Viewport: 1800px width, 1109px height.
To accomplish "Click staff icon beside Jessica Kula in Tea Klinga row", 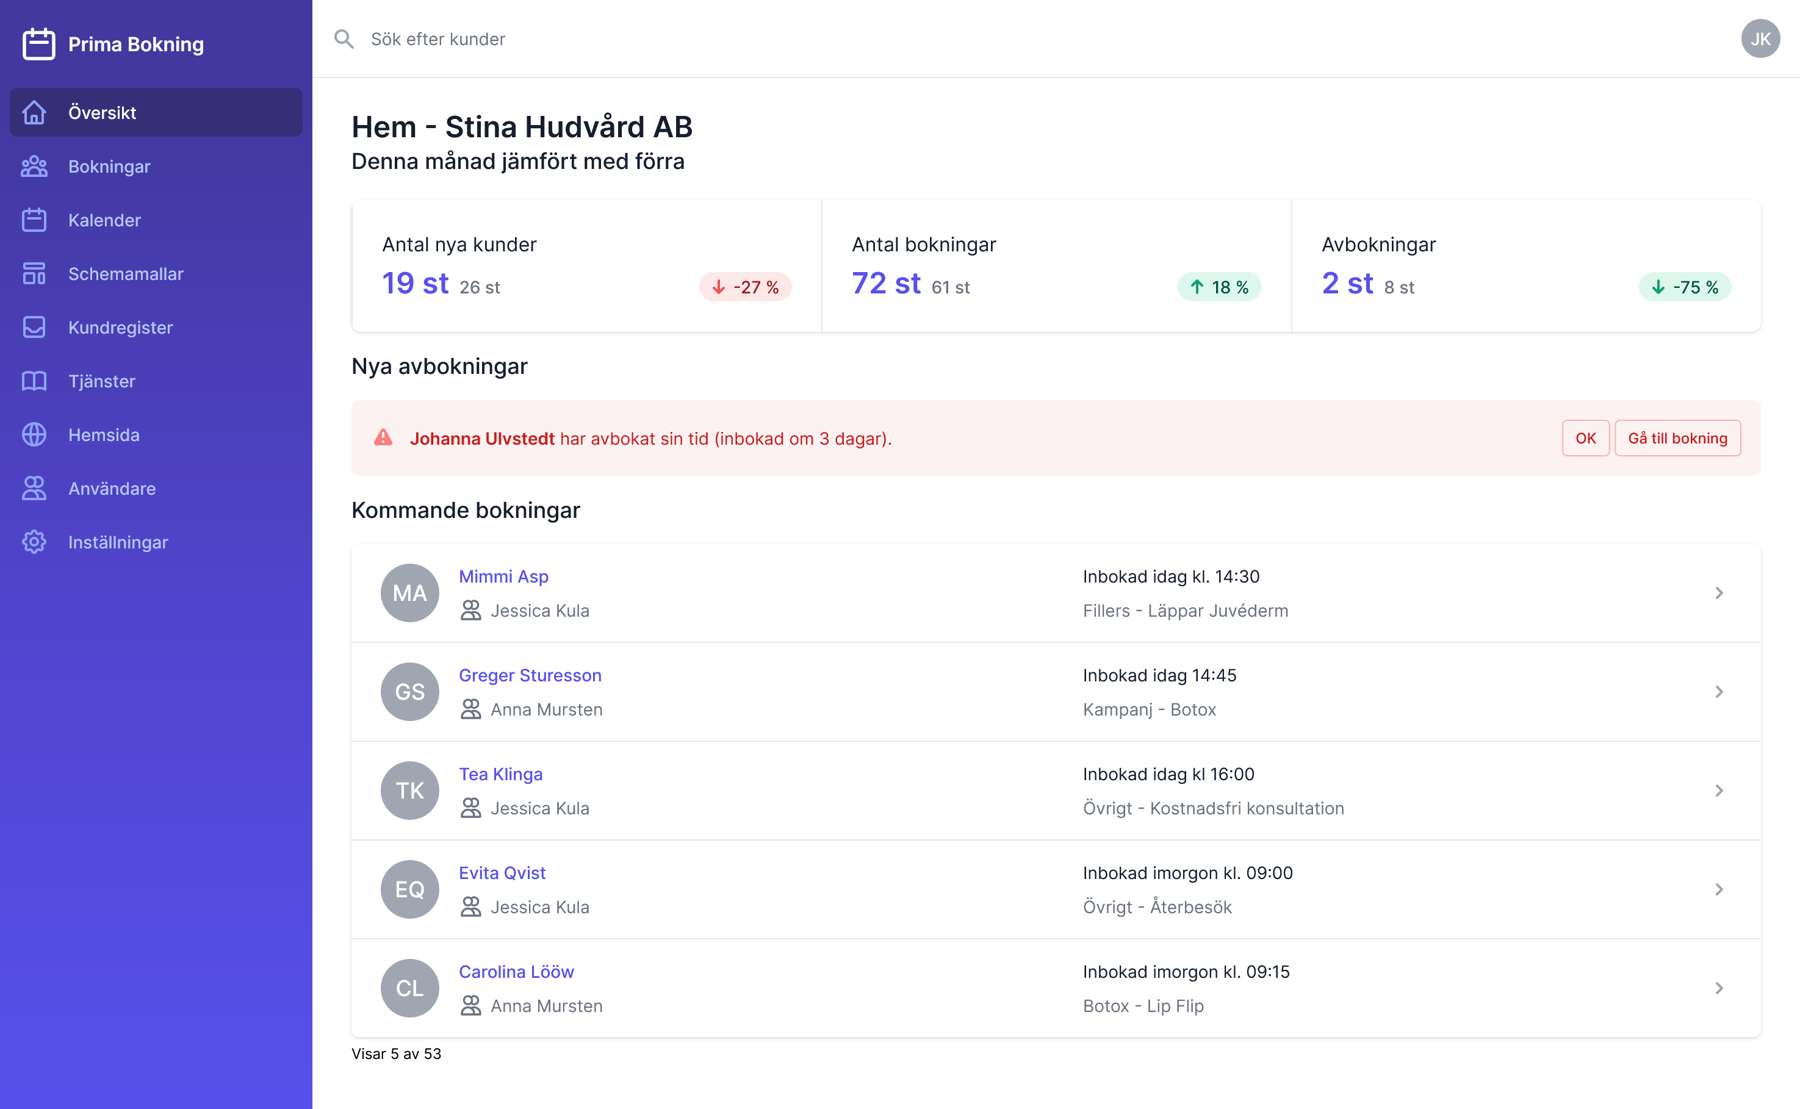I will coord(471,808).
